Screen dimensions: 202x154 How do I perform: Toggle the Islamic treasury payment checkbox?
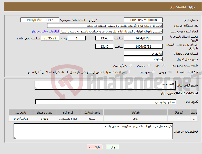coord(128,72)
